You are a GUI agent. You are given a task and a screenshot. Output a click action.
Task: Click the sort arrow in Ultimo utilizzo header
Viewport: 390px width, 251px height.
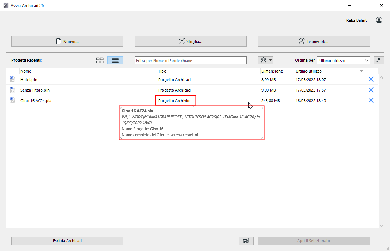tap(361, 71)
